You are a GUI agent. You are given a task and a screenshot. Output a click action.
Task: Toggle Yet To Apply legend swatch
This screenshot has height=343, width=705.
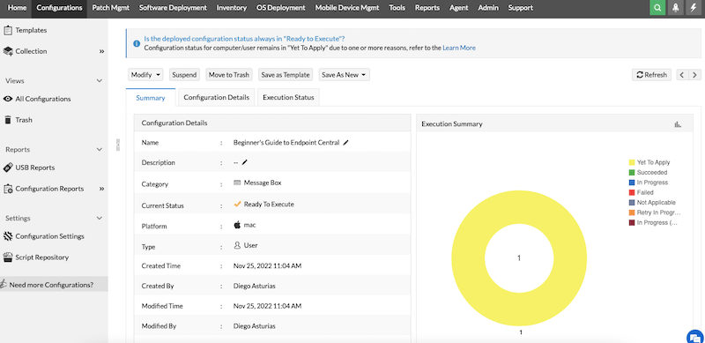[x=632, y=162]
